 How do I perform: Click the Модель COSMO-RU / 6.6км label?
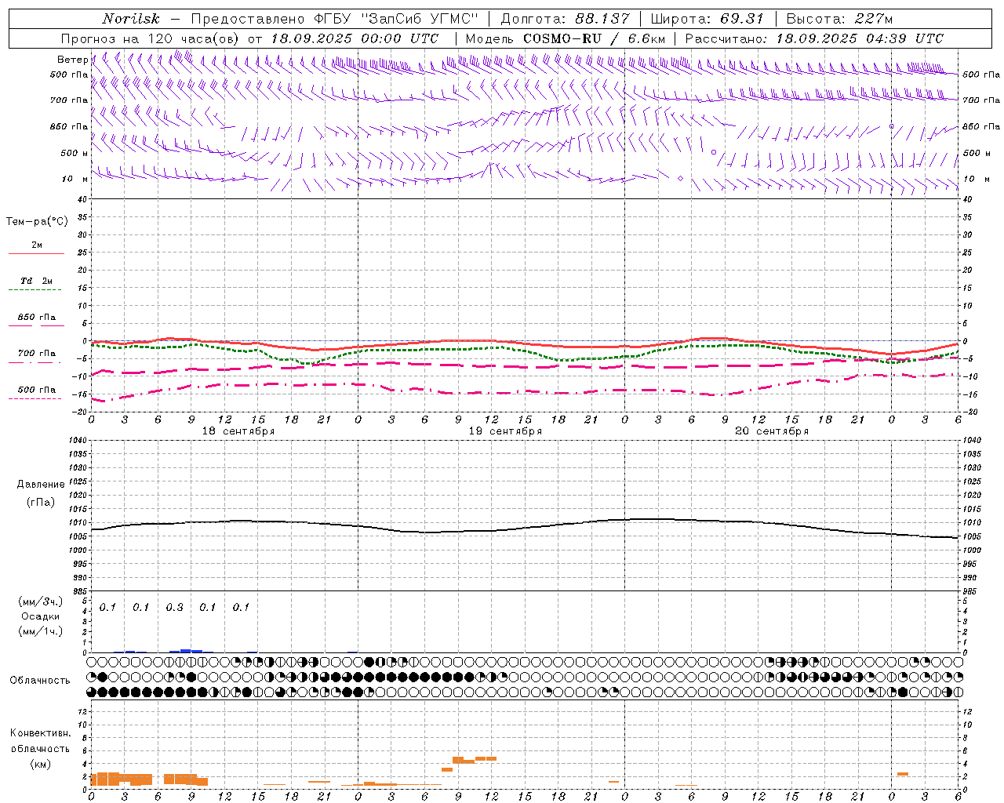pyautogui.click(x=566, y=38)
